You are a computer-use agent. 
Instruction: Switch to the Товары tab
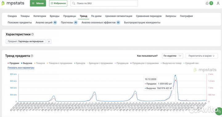point(25,16)
